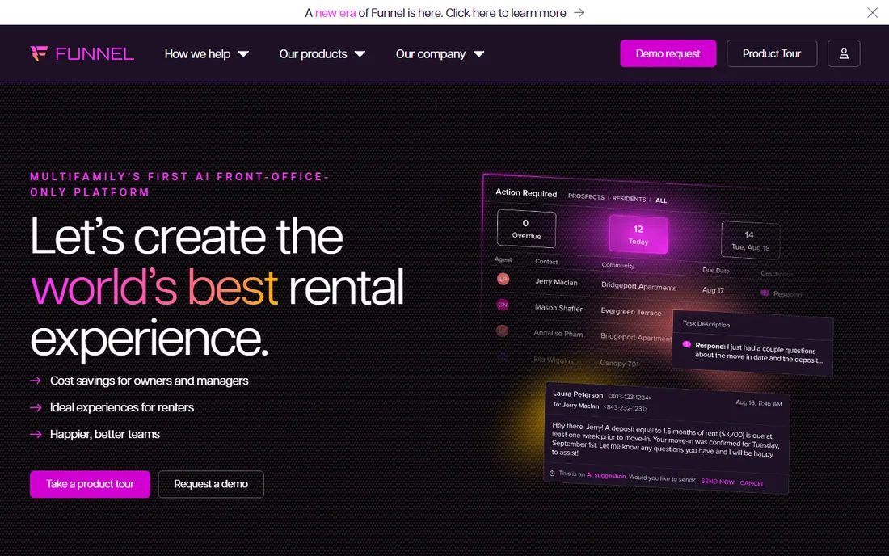Click the chat bubble icon in Task Description
The image size is (889, 556).
click(687, 344)
